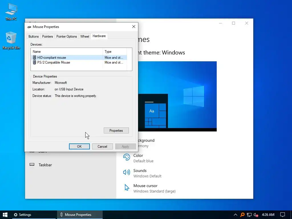Select the HID-compliant mouse device icon

pos(35,57)
